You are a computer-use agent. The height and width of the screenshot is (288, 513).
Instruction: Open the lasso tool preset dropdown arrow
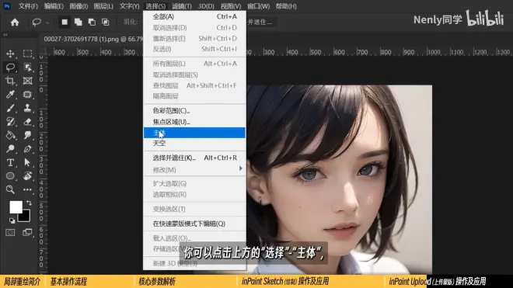coord(47,23)
